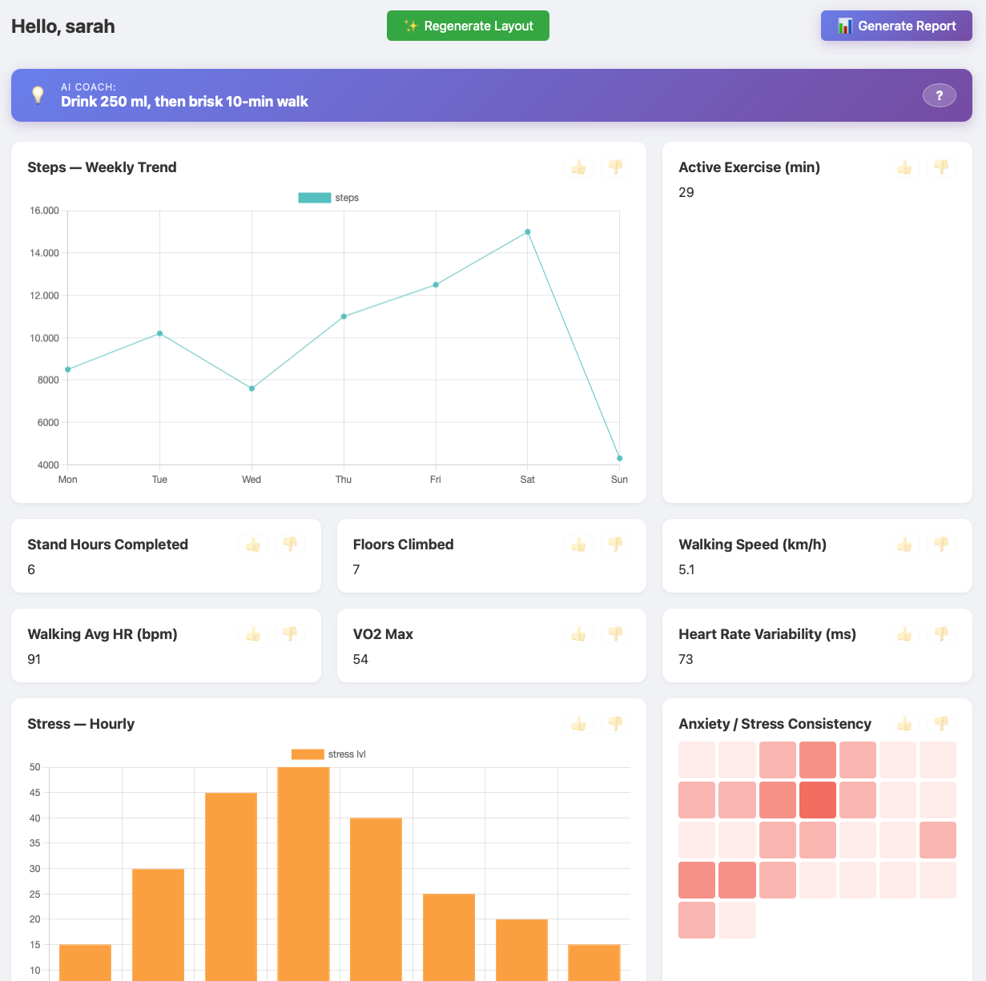Open the AI Coach help question mark
986x981 pixels.
coord(940,95)
